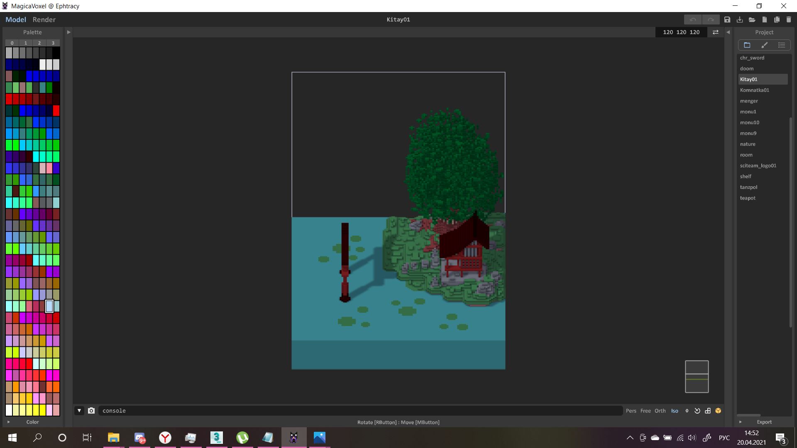Expand the Export section arrow
Image resolution: width=797 pixels, height=448 pixels.
[x=740, y=422]
